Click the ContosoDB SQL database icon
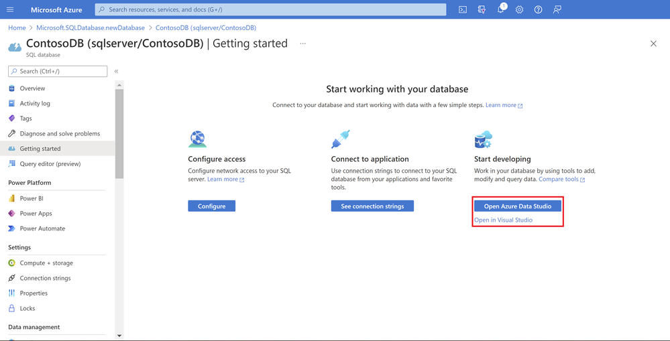 tap(15, 46)
